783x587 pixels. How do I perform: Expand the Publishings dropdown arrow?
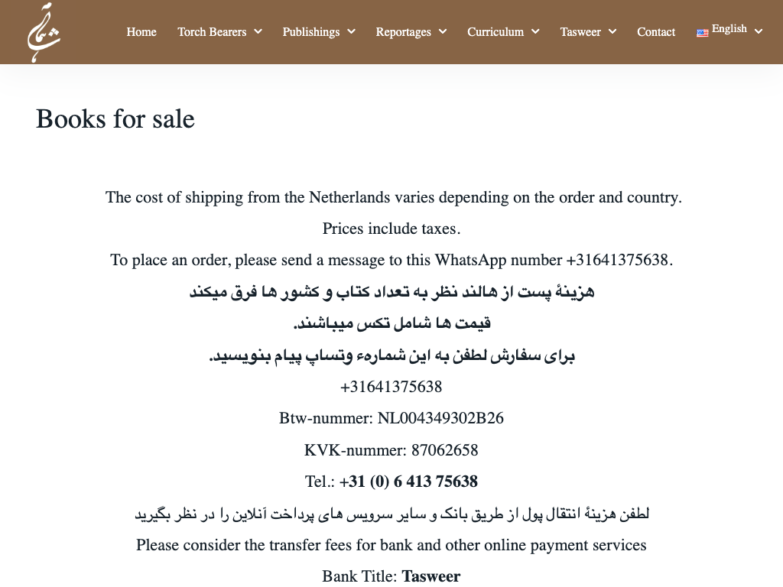point(351,31)
